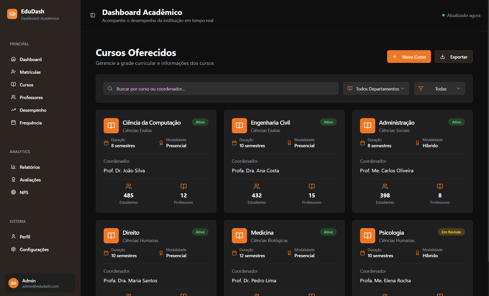Click the students icon above 485 Estudantes
The height and width of the screenshot is (296, 489).
point(128,187)
